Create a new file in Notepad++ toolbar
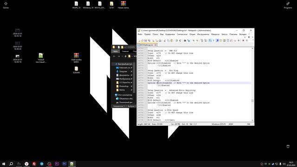 coord(139,40)
